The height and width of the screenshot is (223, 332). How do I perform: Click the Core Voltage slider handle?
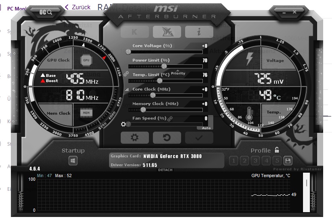(128, 52)
